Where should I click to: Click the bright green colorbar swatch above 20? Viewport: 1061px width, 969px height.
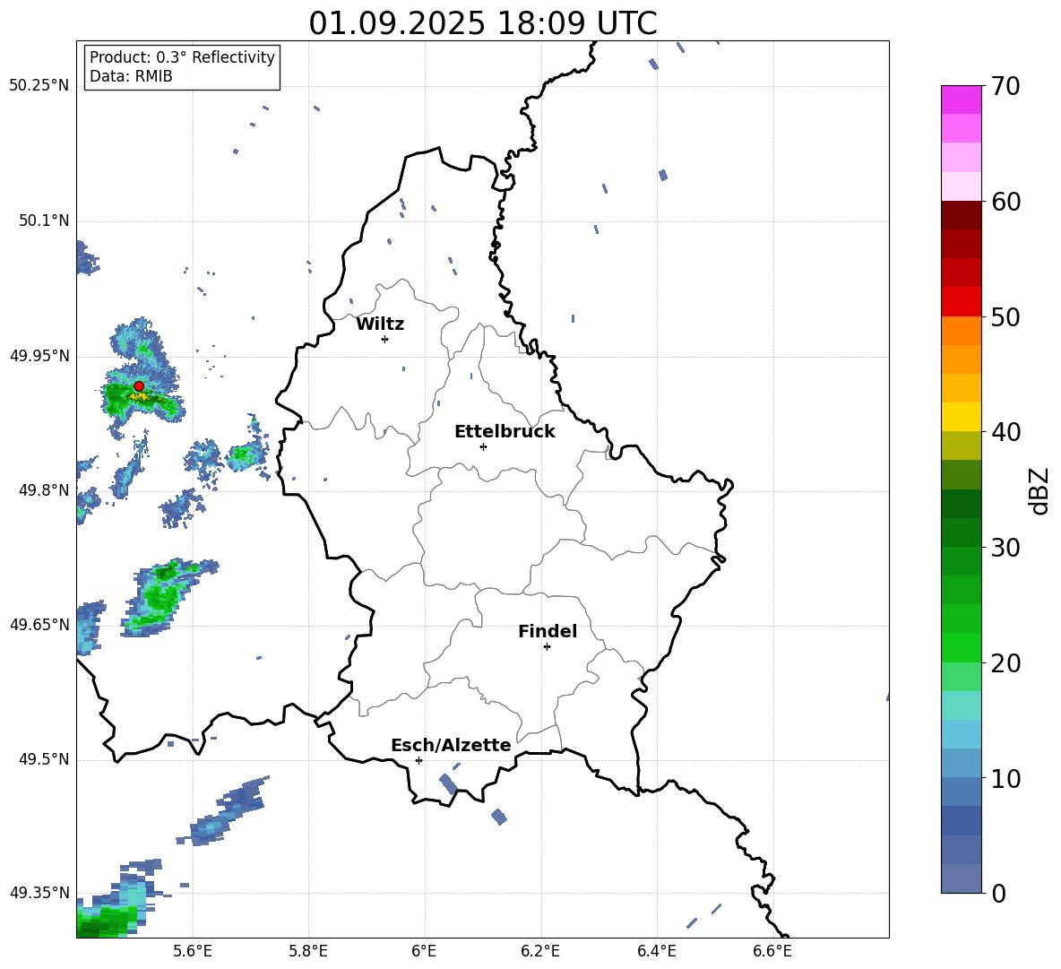pos(961,647)
